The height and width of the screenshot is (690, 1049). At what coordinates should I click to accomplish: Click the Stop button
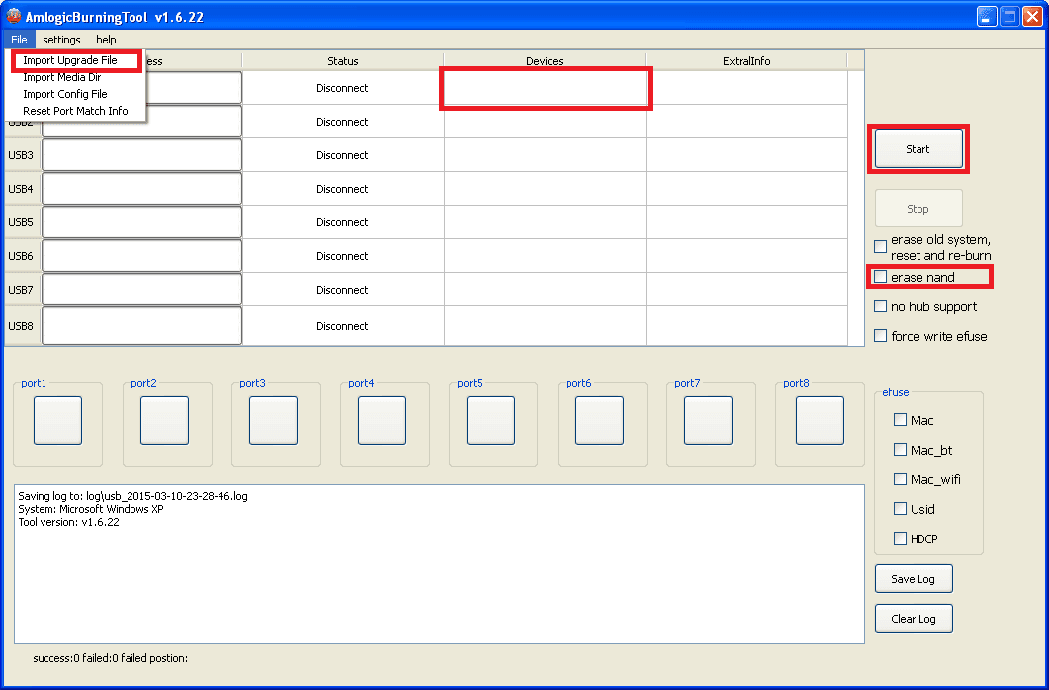[918, 209]
